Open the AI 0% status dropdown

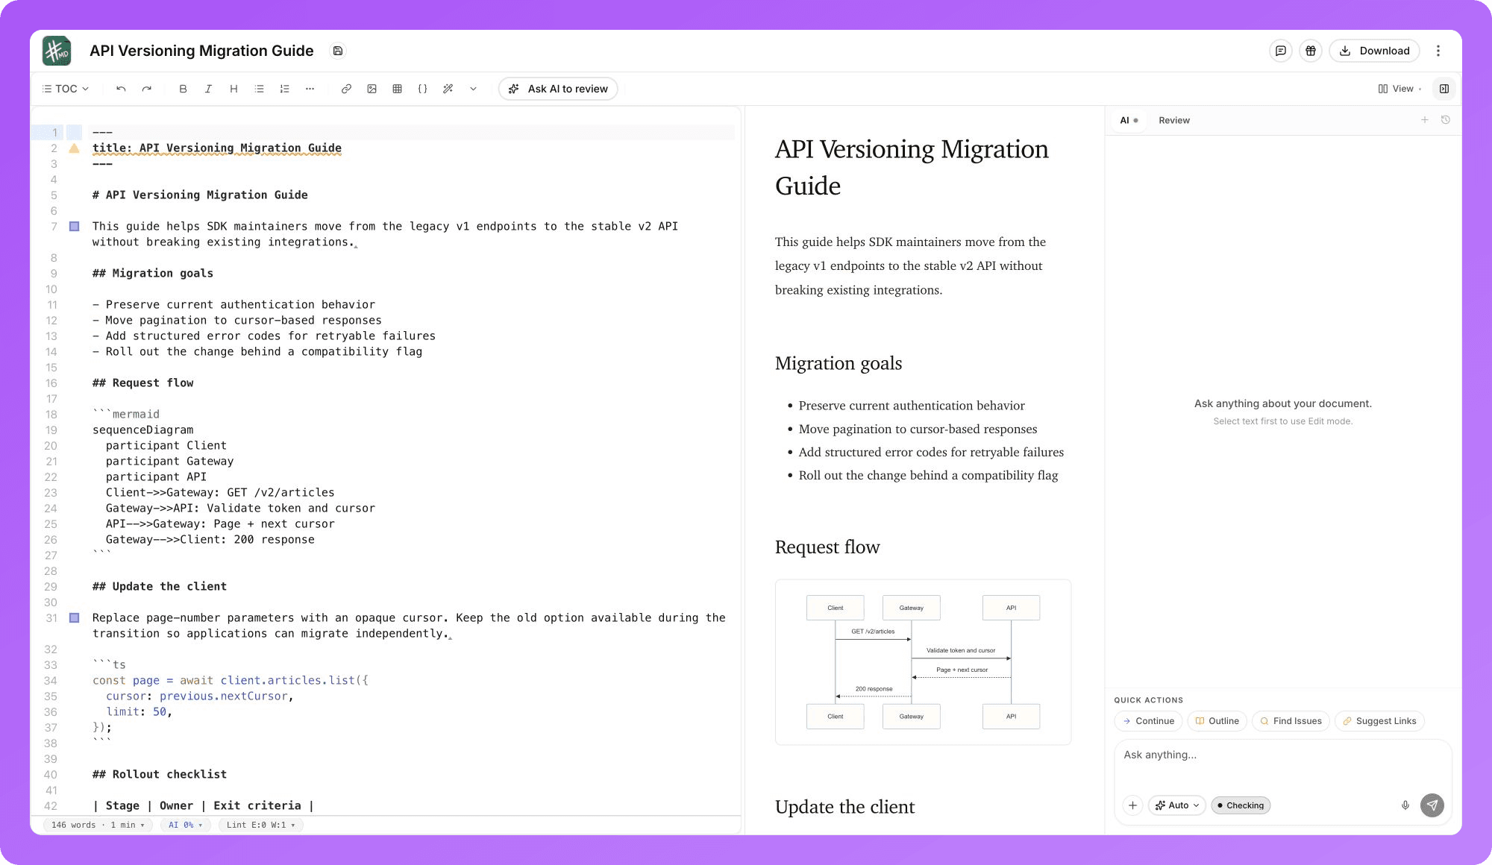(x=185, y=825)
